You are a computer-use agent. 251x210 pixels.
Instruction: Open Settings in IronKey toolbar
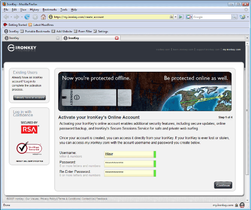coord(101,31)
